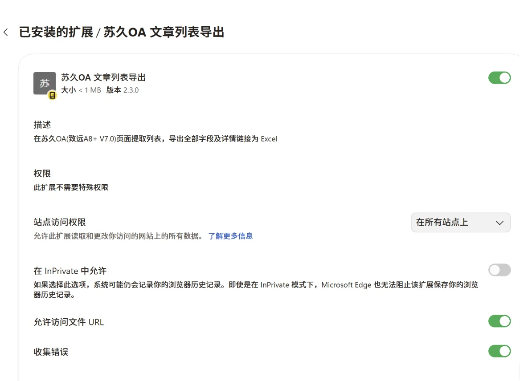This screenshot has height=381, width=520.
Task: Turn off the 收集错误 toggle
Action: [500, 351]
